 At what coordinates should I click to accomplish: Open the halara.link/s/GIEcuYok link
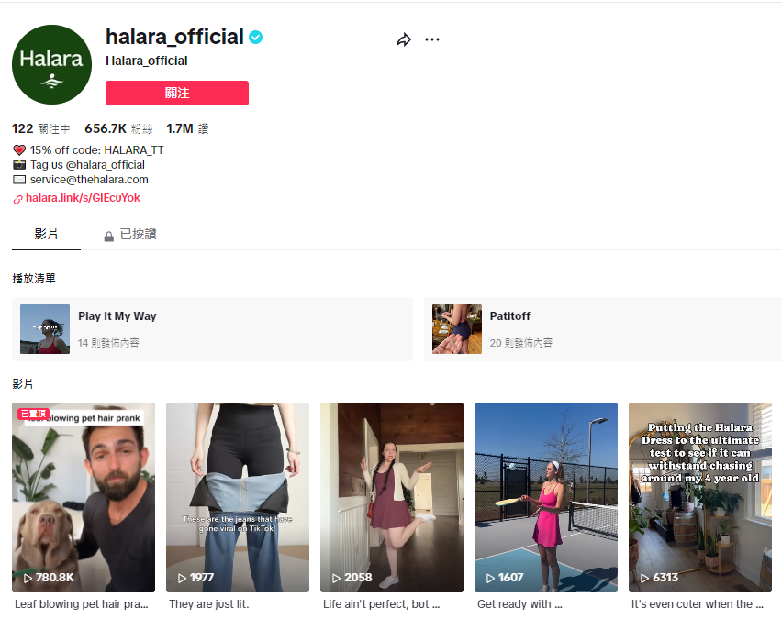click(83, 198)
